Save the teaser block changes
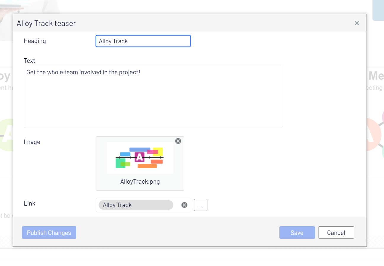This screenshot has height=266, width=384. [297, 233]
